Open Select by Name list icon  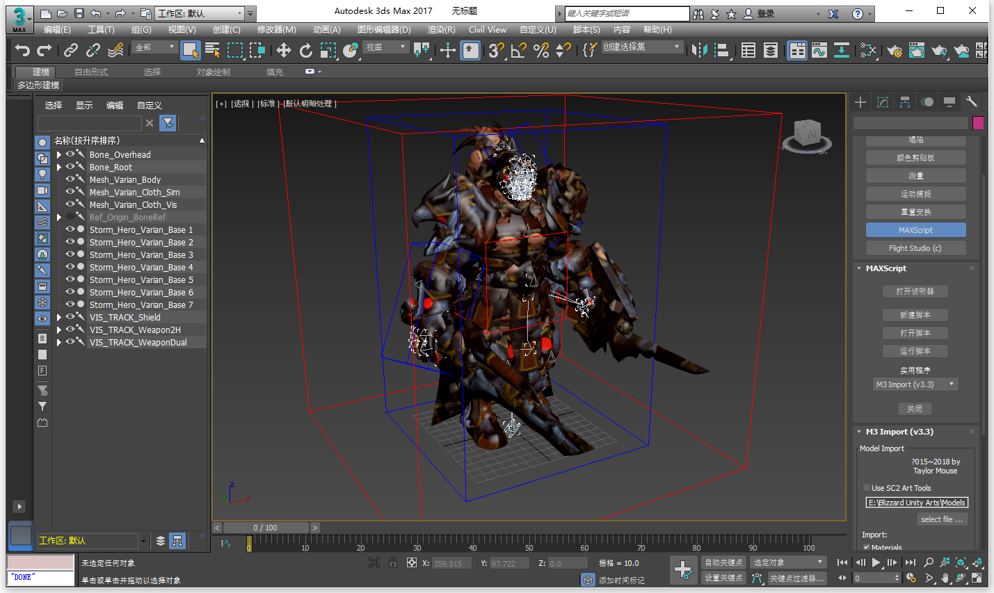coord(213,50)
